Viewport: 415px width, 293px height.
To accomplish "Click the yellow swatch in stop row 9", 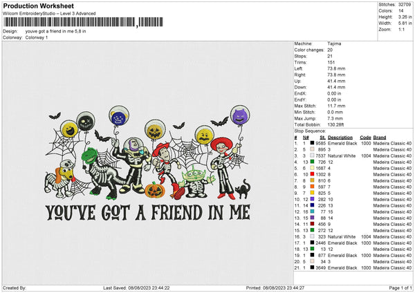I will click(312, 193).
